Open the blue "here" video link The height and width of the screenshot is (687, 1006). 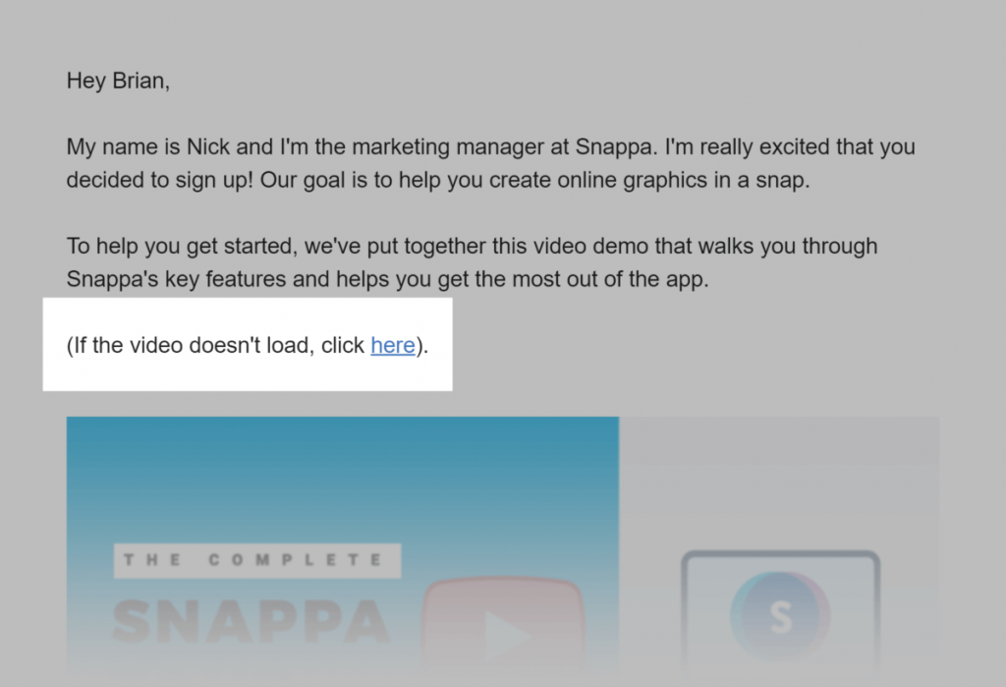393,345
